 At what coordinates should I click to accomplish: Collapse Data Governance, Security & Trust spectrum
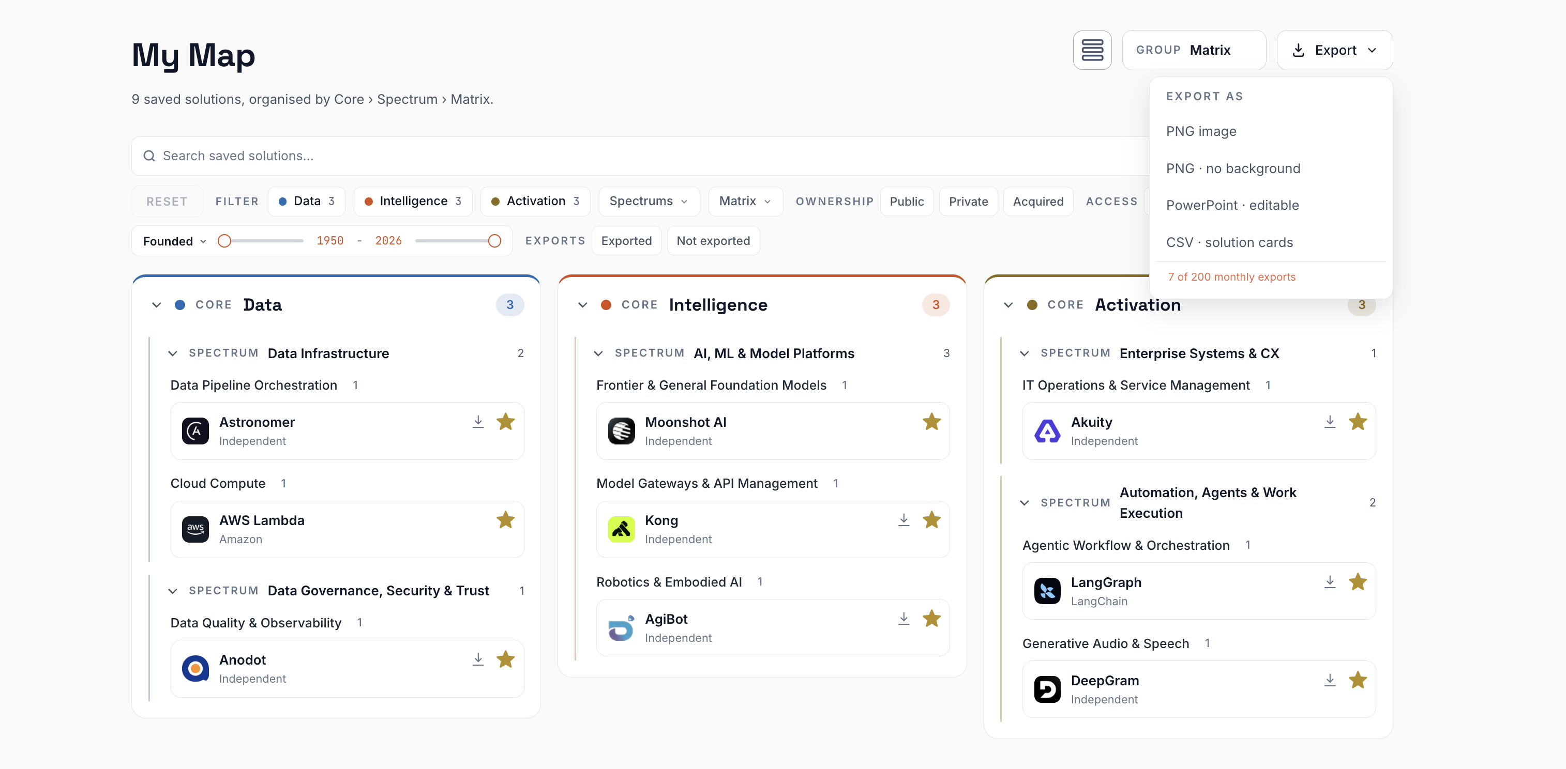tap(173, 591)
